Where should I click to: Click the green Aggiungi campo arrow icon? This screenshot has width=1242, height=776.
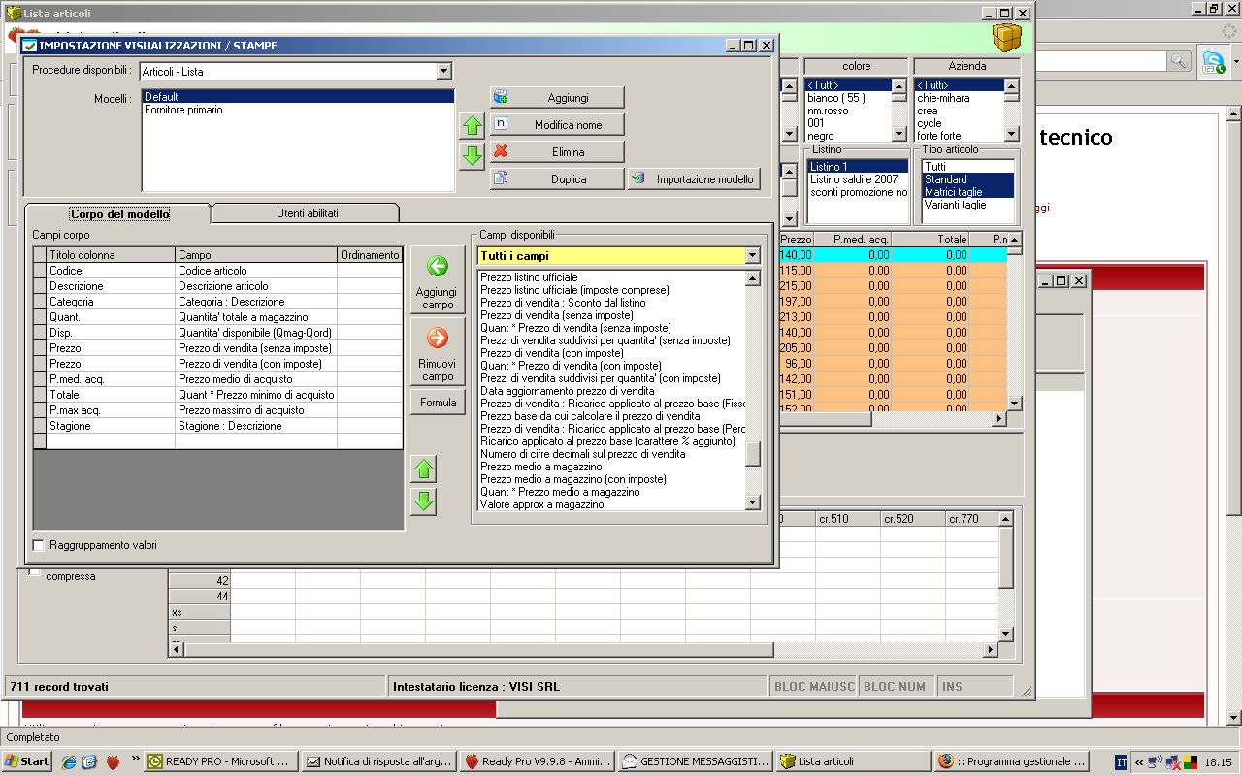click(x=438, y=266)
